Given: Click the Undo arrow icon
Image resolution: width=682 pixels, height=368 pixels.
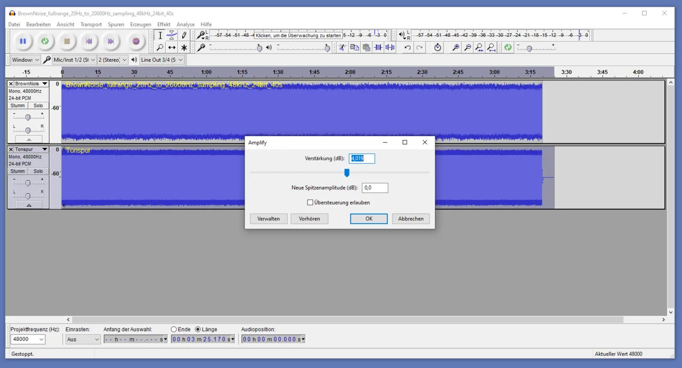Looking at the screenshot, I should coord(408,47).
